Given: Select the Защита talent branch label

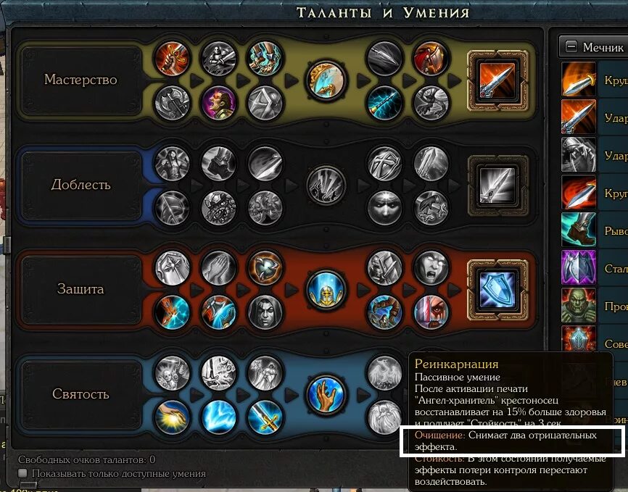Looking at the screenshot, I should pyautogui.click(x=80, y=289).
